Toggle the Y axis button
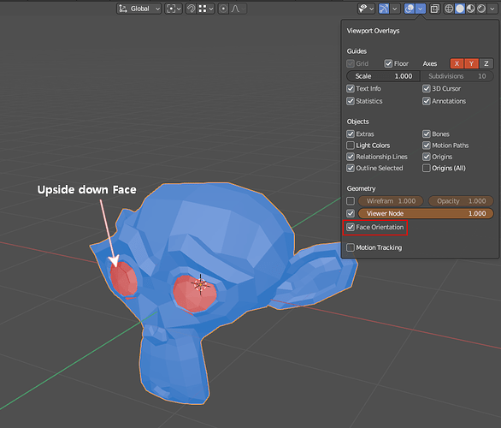Screen dimensions: 501x428 point(472,63)
